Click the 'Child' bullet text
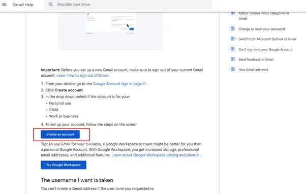The image size is (306, 194). click(x=53, y=110)
